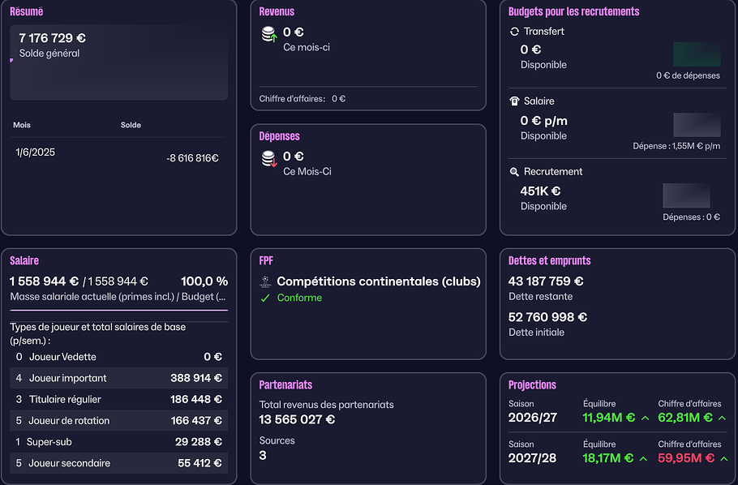Click the Recrutement magnifier icon

tap(514, 172)
